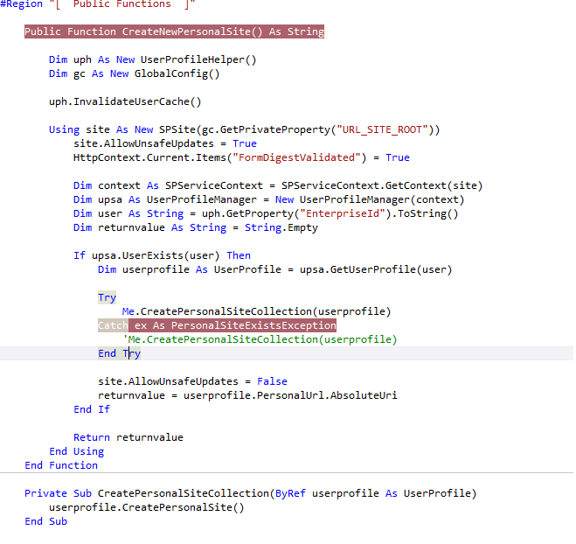Screen dimensions: 576x544
Task: Click 'PersonalSiteExistsException' in the Catch line
Action: click(x=253, y=325)
